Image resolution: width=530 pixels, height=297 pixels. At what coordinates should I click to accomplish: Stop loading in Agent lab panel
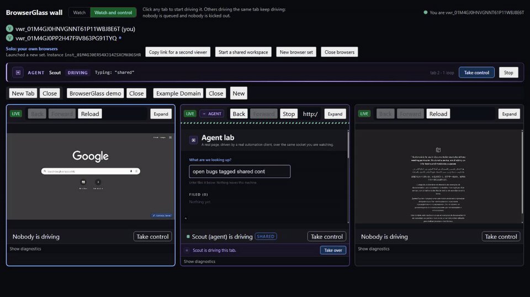(289, 114)
